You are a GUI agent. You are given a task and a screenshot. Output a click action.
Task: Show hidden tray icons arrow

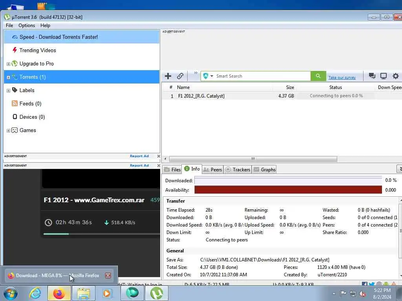click(x=334, y=294)
